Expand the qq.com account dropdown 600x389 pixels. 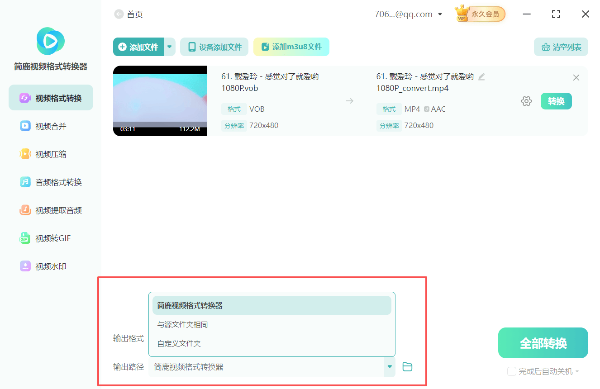439,14
